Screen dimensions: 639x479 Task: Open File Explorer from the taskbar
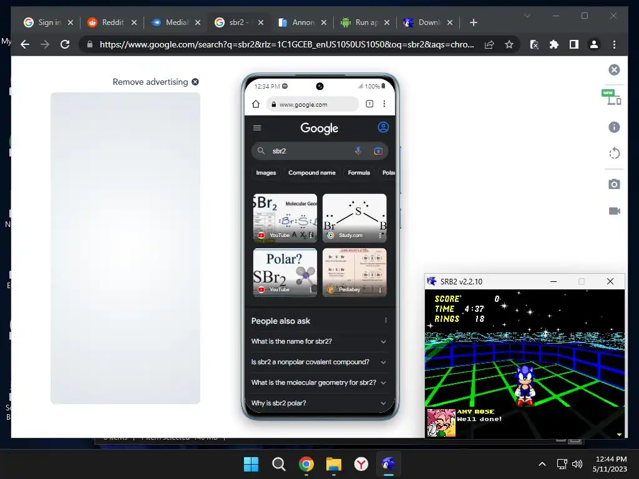pos(333,464)
